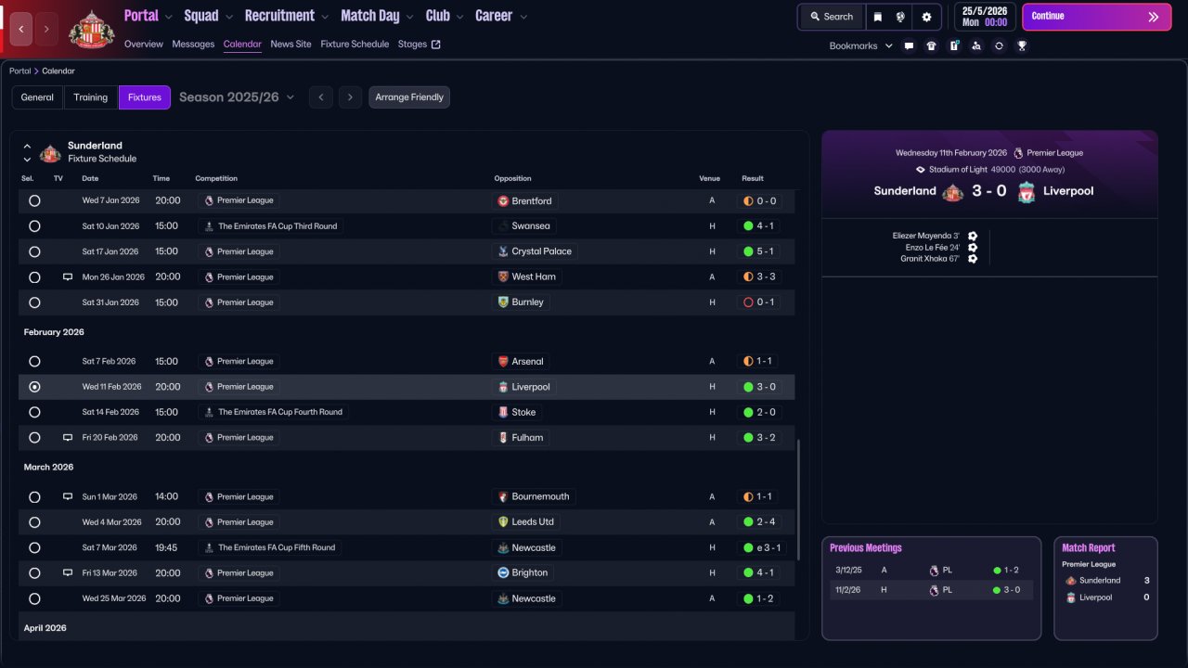Click the purple Continue button
This screenshot has height=668, width=1188.
(1096, 17)
